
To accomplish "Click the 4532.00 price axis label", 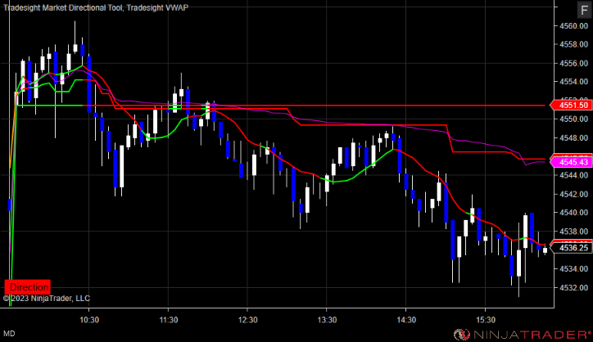I will [573, 287].
